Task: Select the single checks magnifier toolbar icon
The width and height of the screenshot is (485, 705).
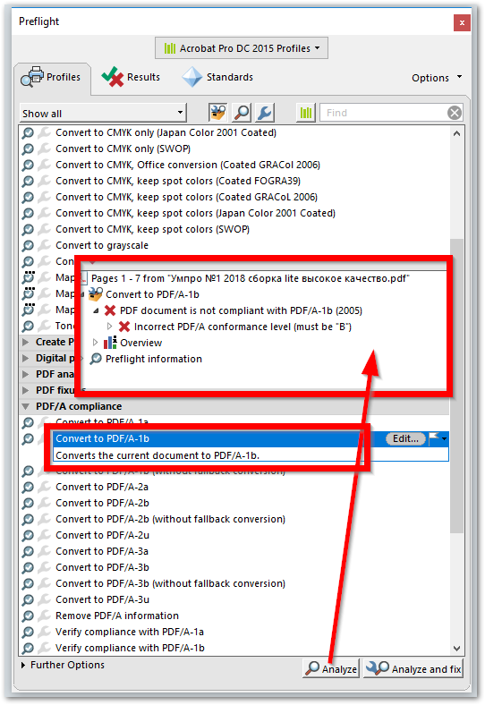Action: point(242,113)
